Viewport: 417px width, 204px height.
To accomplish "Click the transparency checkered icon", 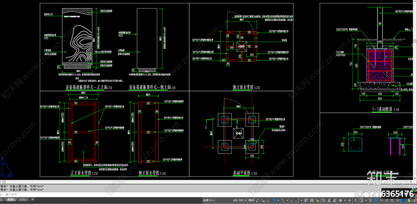I will 312,200.
